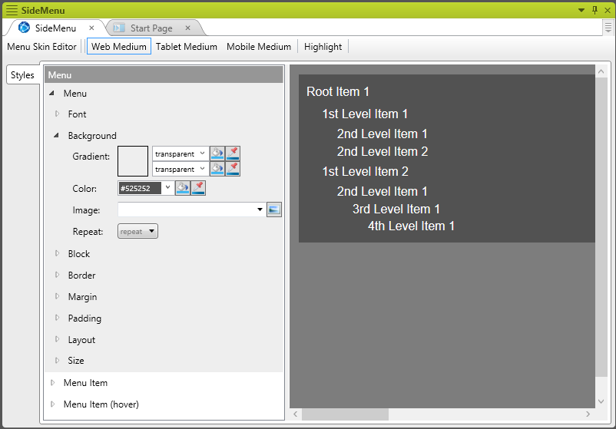This screenshot has width=616, height=429.
Task: Click 3rd Level Item 1 in preview
Action: pos(396,209)
